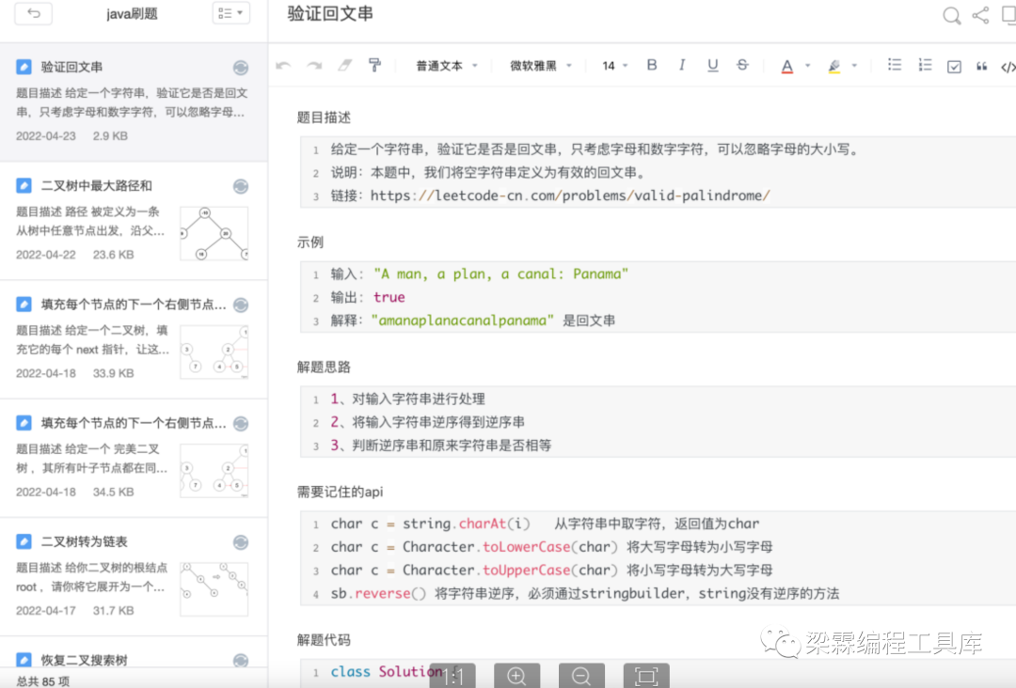Open the note list view mode dropdown

click(230, 13)
